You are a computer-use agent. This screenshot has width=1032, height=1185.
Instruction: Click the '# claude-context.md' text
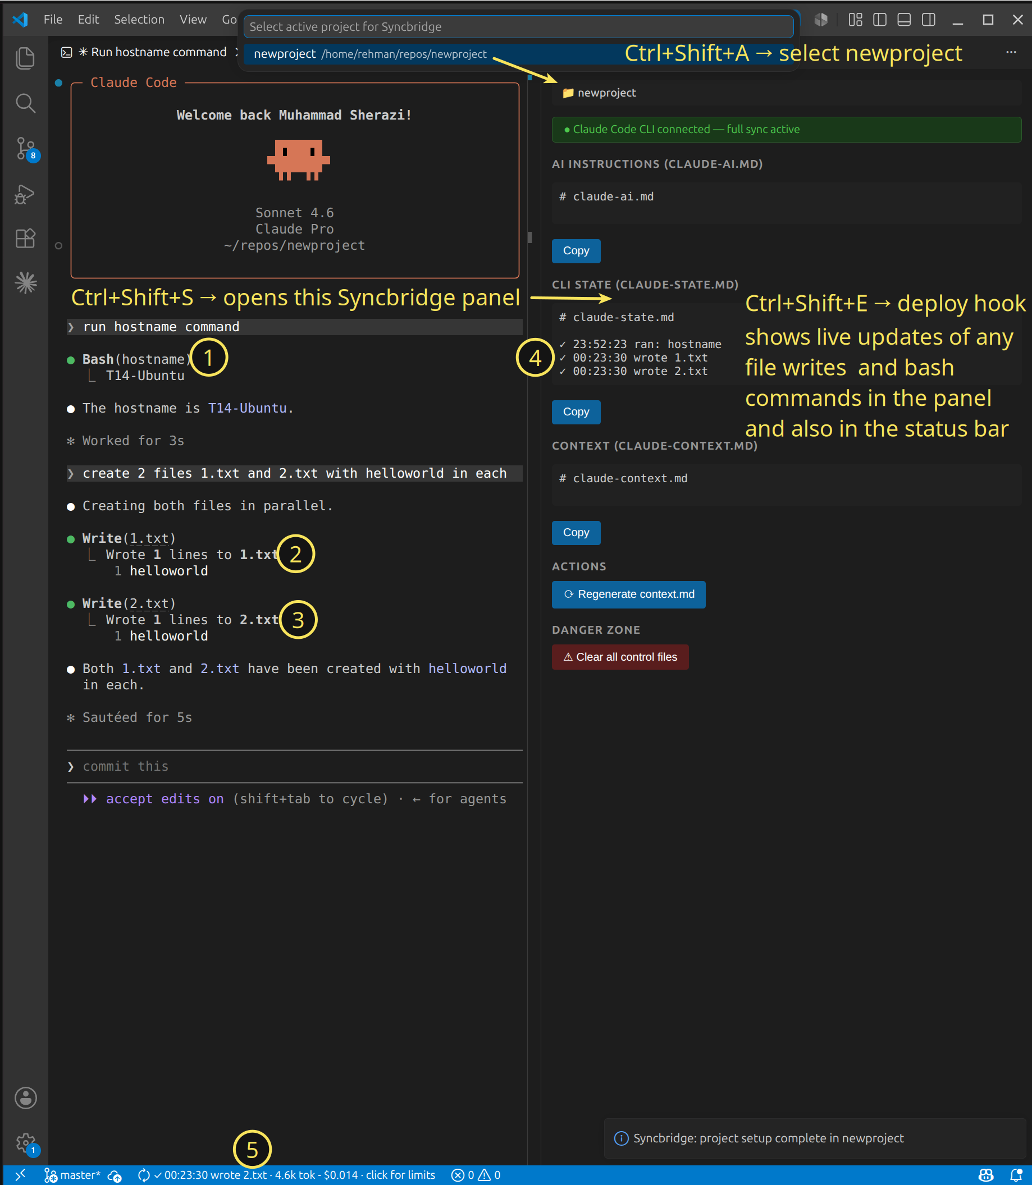[x=623, y=478]
